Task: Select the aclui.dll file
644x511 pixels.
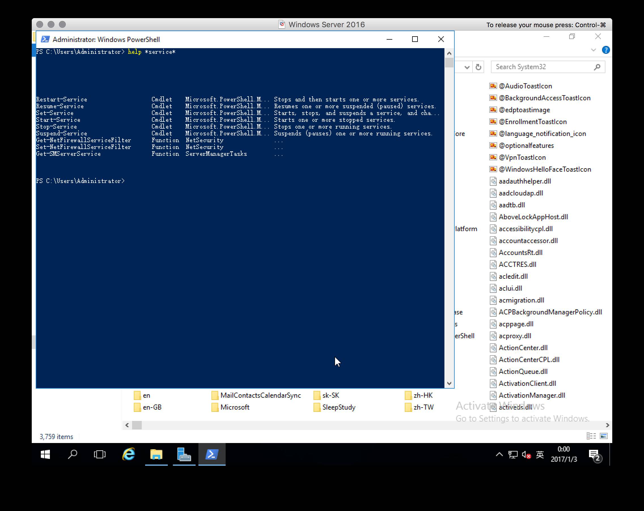Action: (x=506, y=288)
